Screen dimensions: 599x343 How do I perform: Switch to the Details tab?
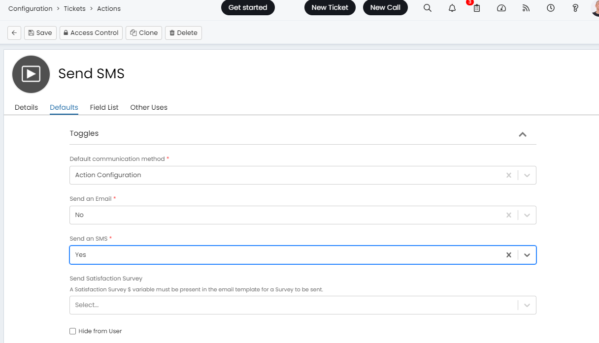click(x=26, y=107)
